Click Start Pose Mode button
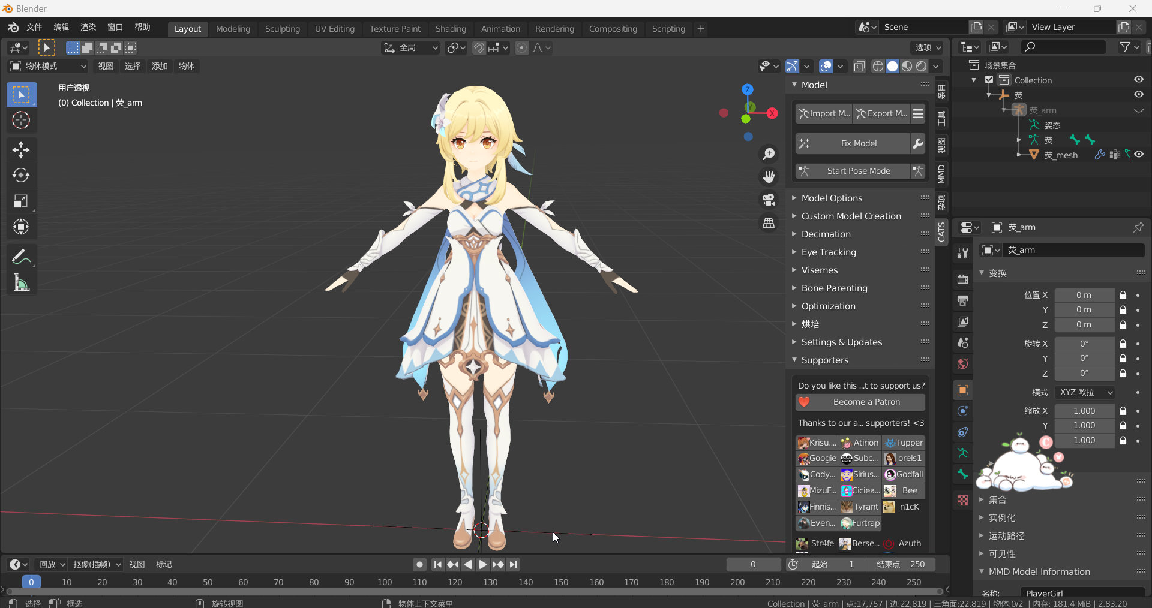 (853, 171)
